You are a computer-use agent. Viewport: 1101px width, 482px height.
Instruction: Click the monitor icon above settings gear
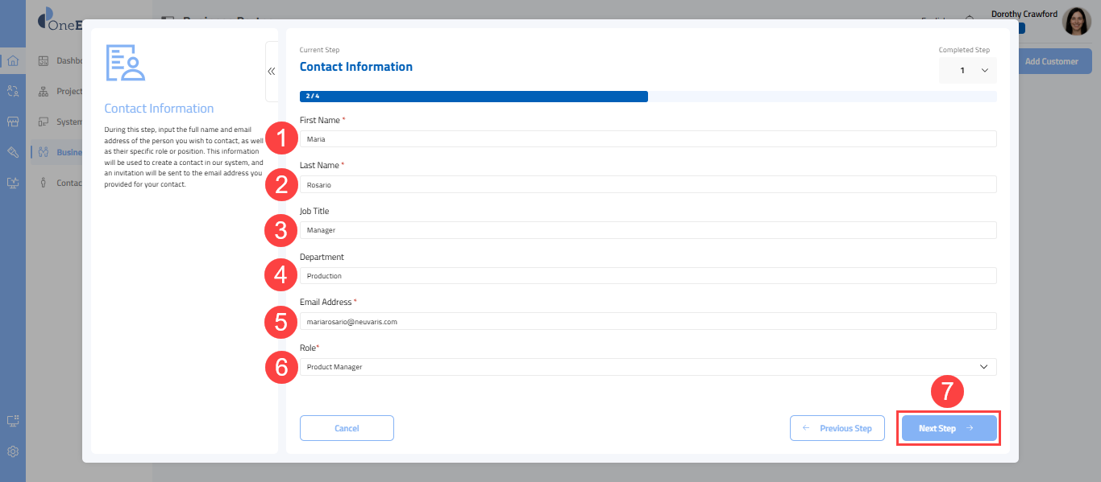(x=13, y=421)
